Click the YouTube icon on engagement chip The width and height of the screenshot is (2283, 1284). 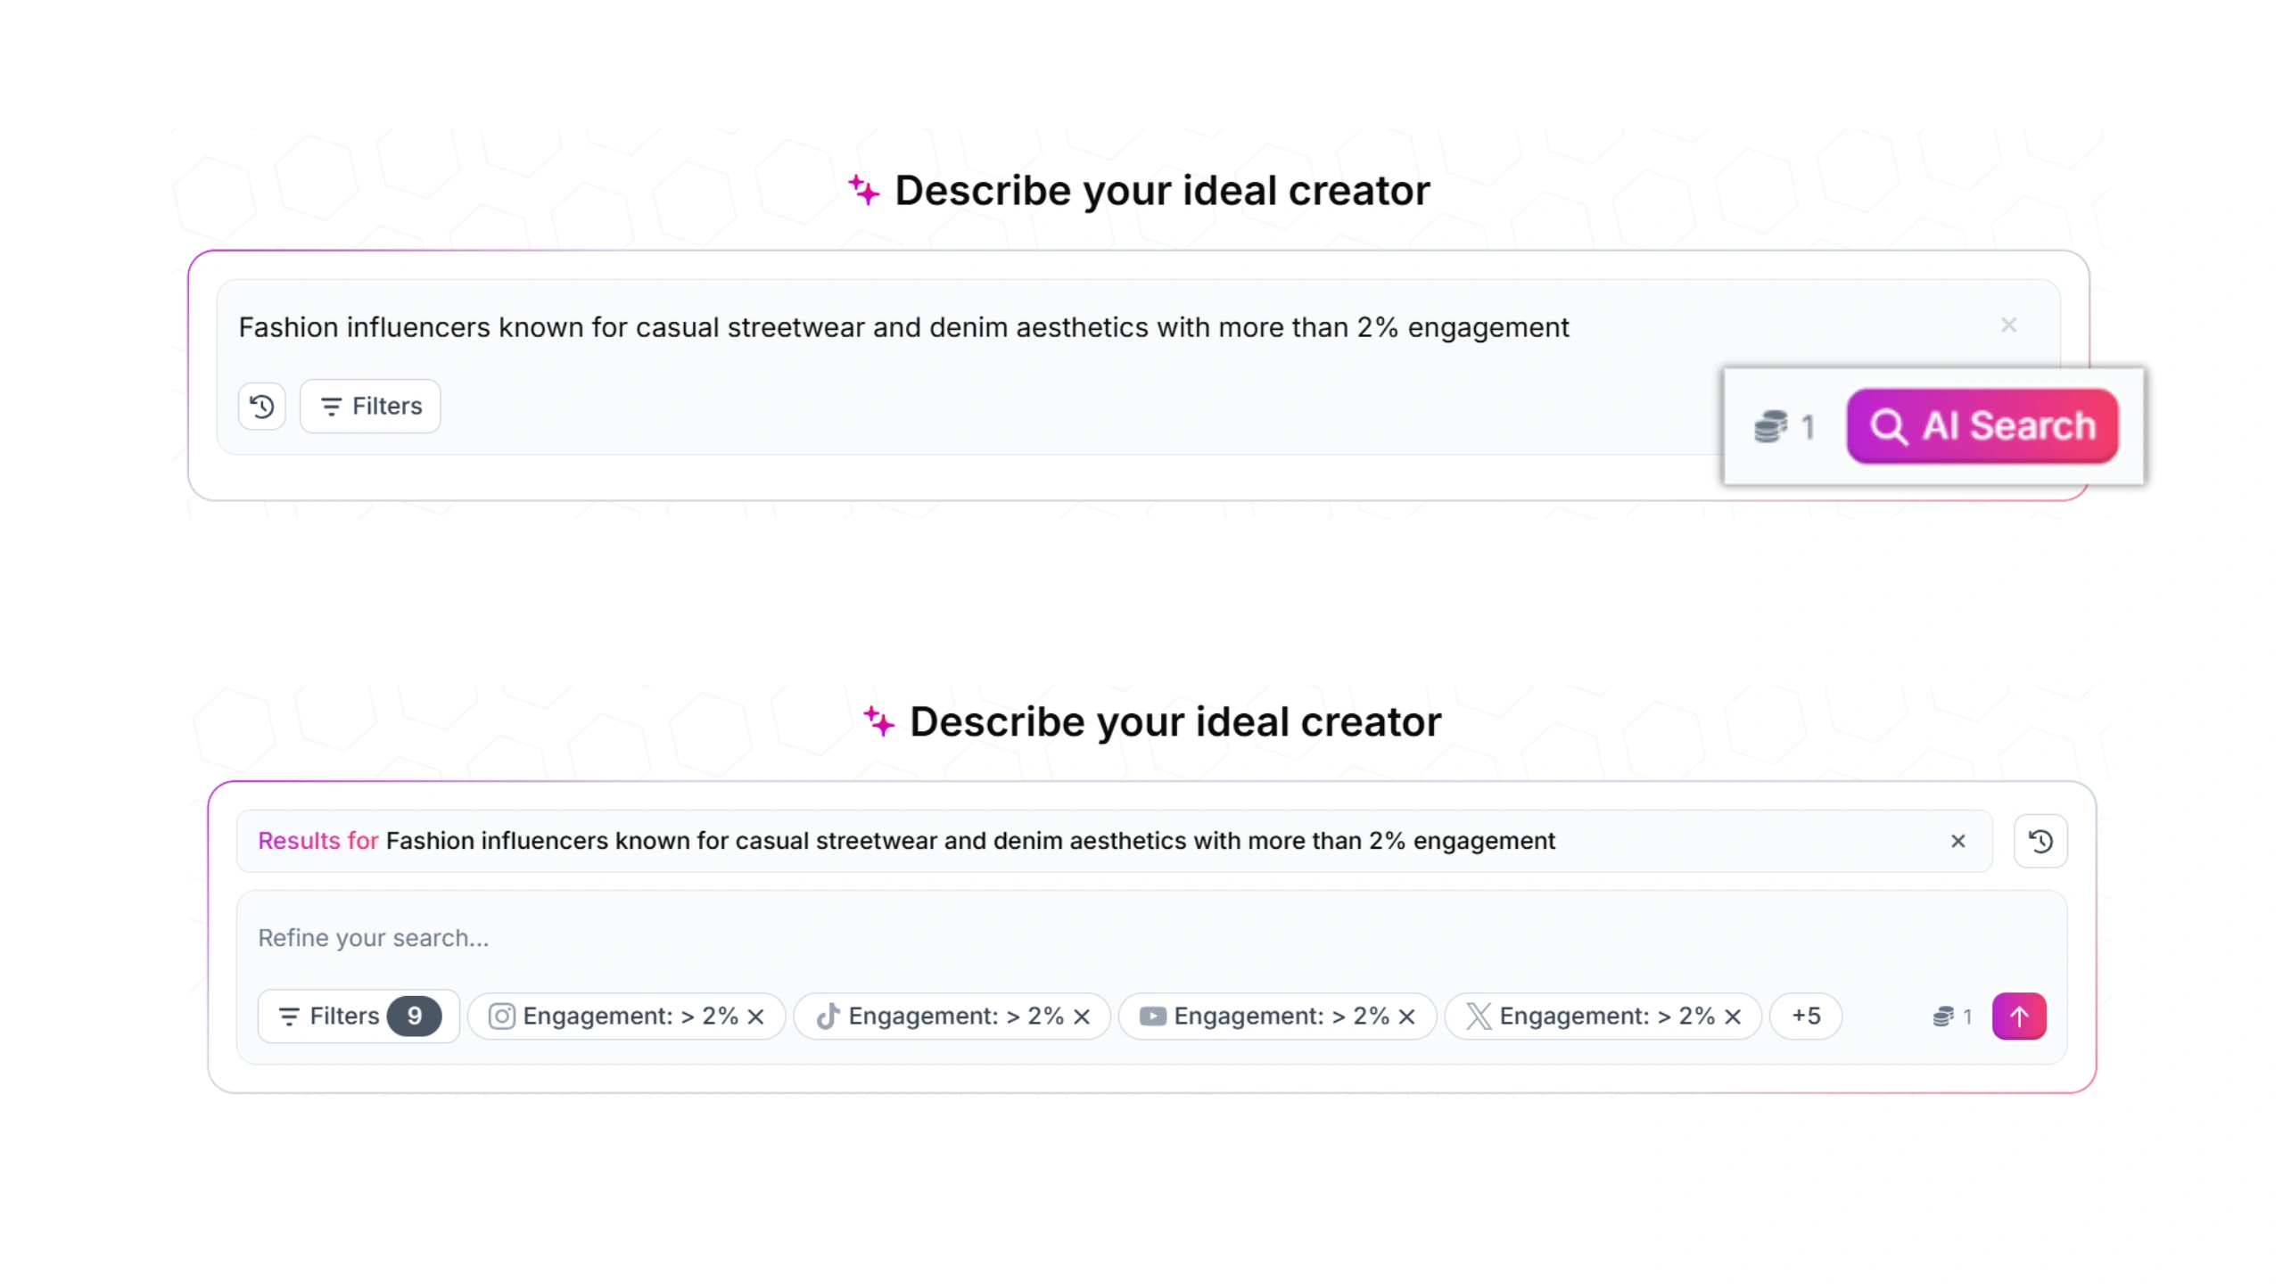1152,1017
